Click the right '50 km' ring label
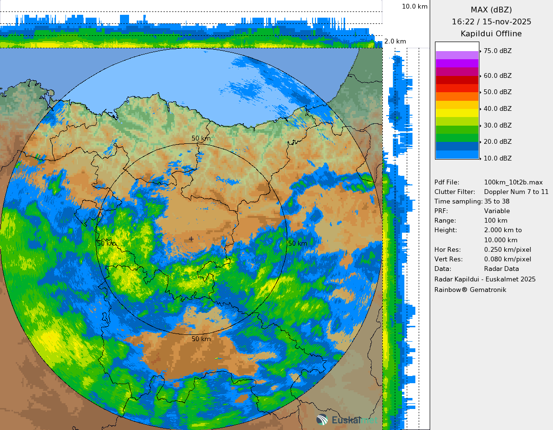The height and width of the screenshot is (430, 553). 298,243
